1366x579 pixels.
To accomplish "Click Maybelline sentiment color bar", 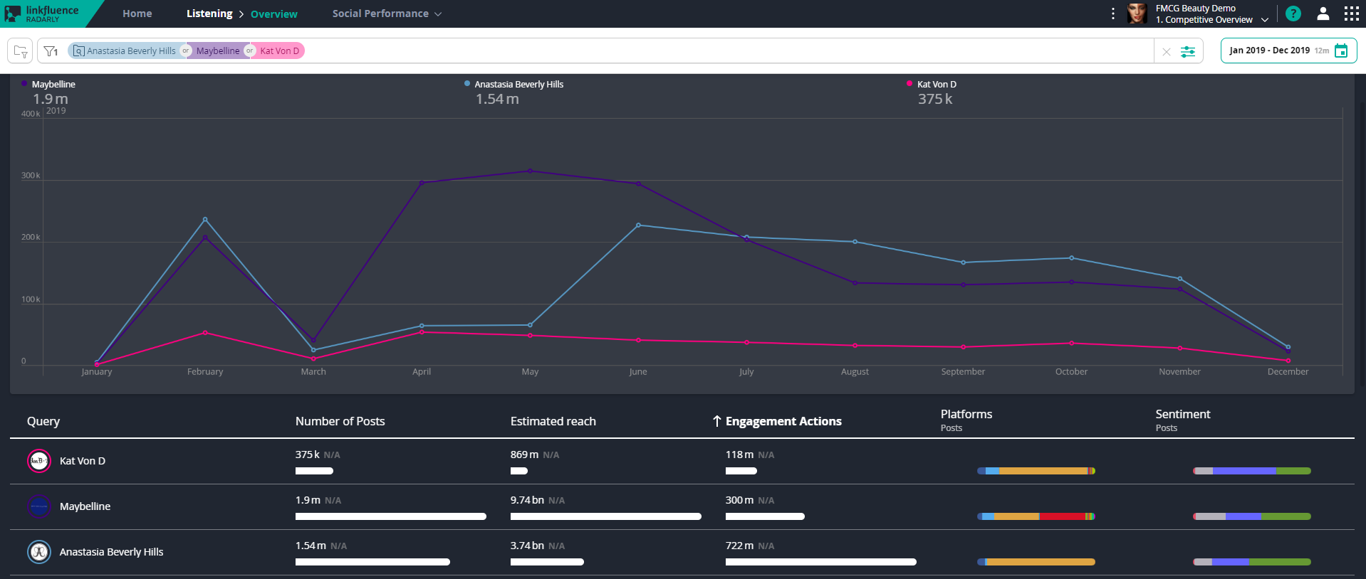I will (1252, 516).
